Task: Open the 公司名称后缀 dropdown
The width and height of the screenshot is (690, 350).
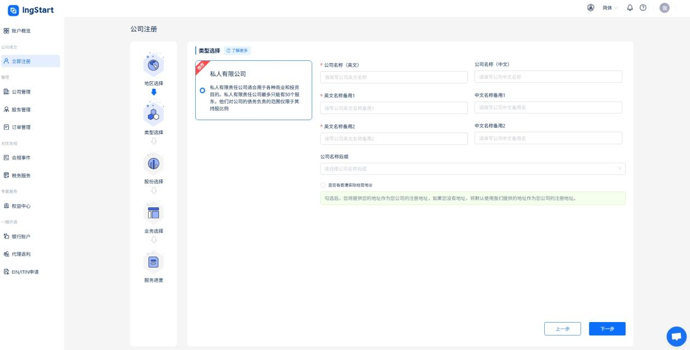Action: pos(473,168)
